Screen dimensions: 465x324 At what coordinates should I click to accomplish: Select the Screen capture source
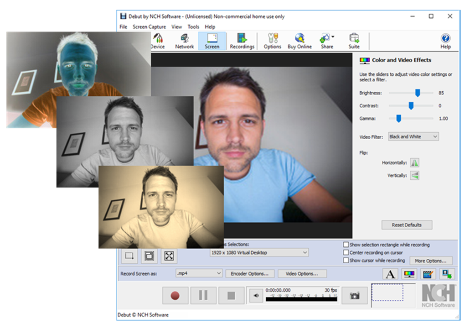coord(212,41)
